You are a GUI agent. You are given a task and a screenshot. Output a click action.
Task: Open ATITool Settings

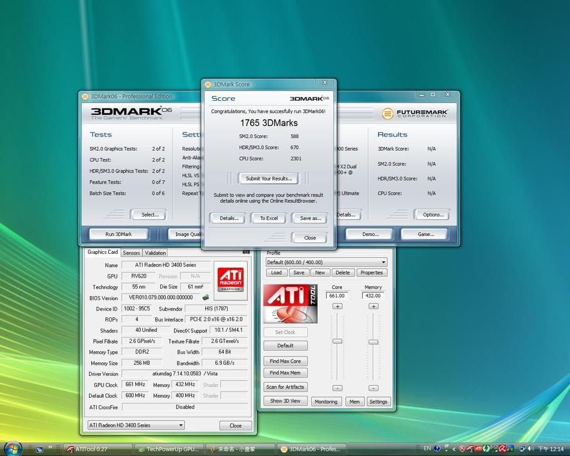378,401
